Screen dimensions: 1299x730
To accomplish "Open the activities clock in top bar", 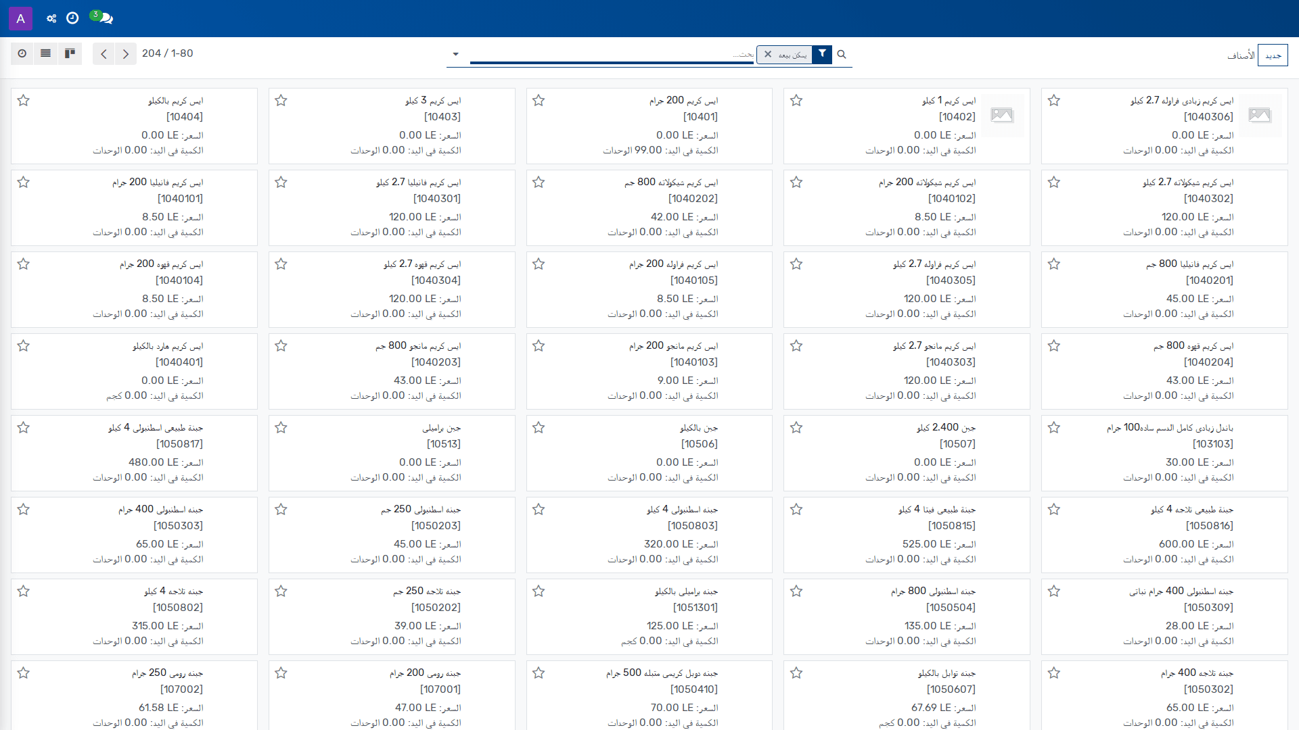I will [72, 18].
